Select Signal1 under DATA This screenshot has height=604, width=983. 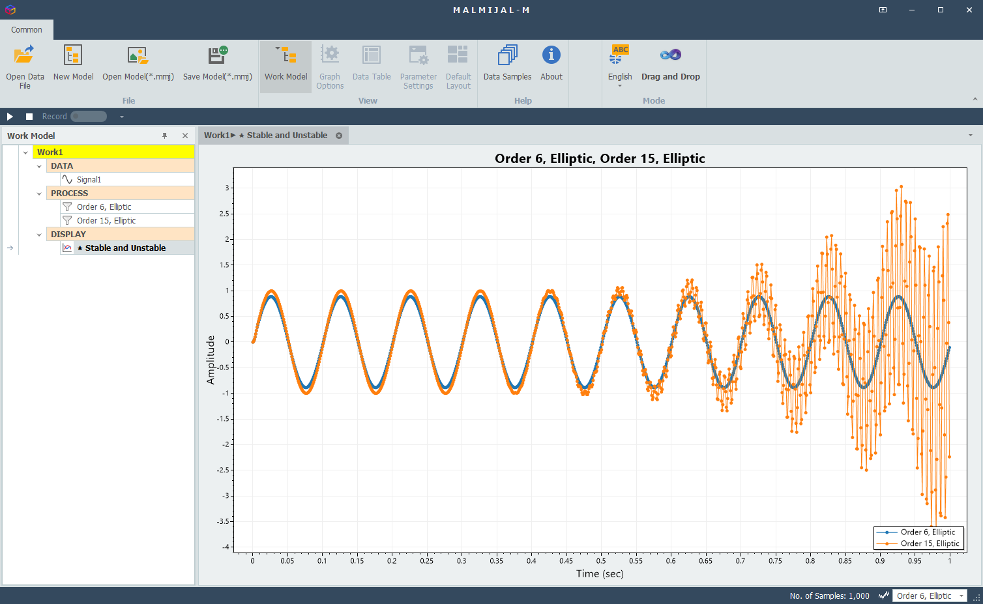89,179
